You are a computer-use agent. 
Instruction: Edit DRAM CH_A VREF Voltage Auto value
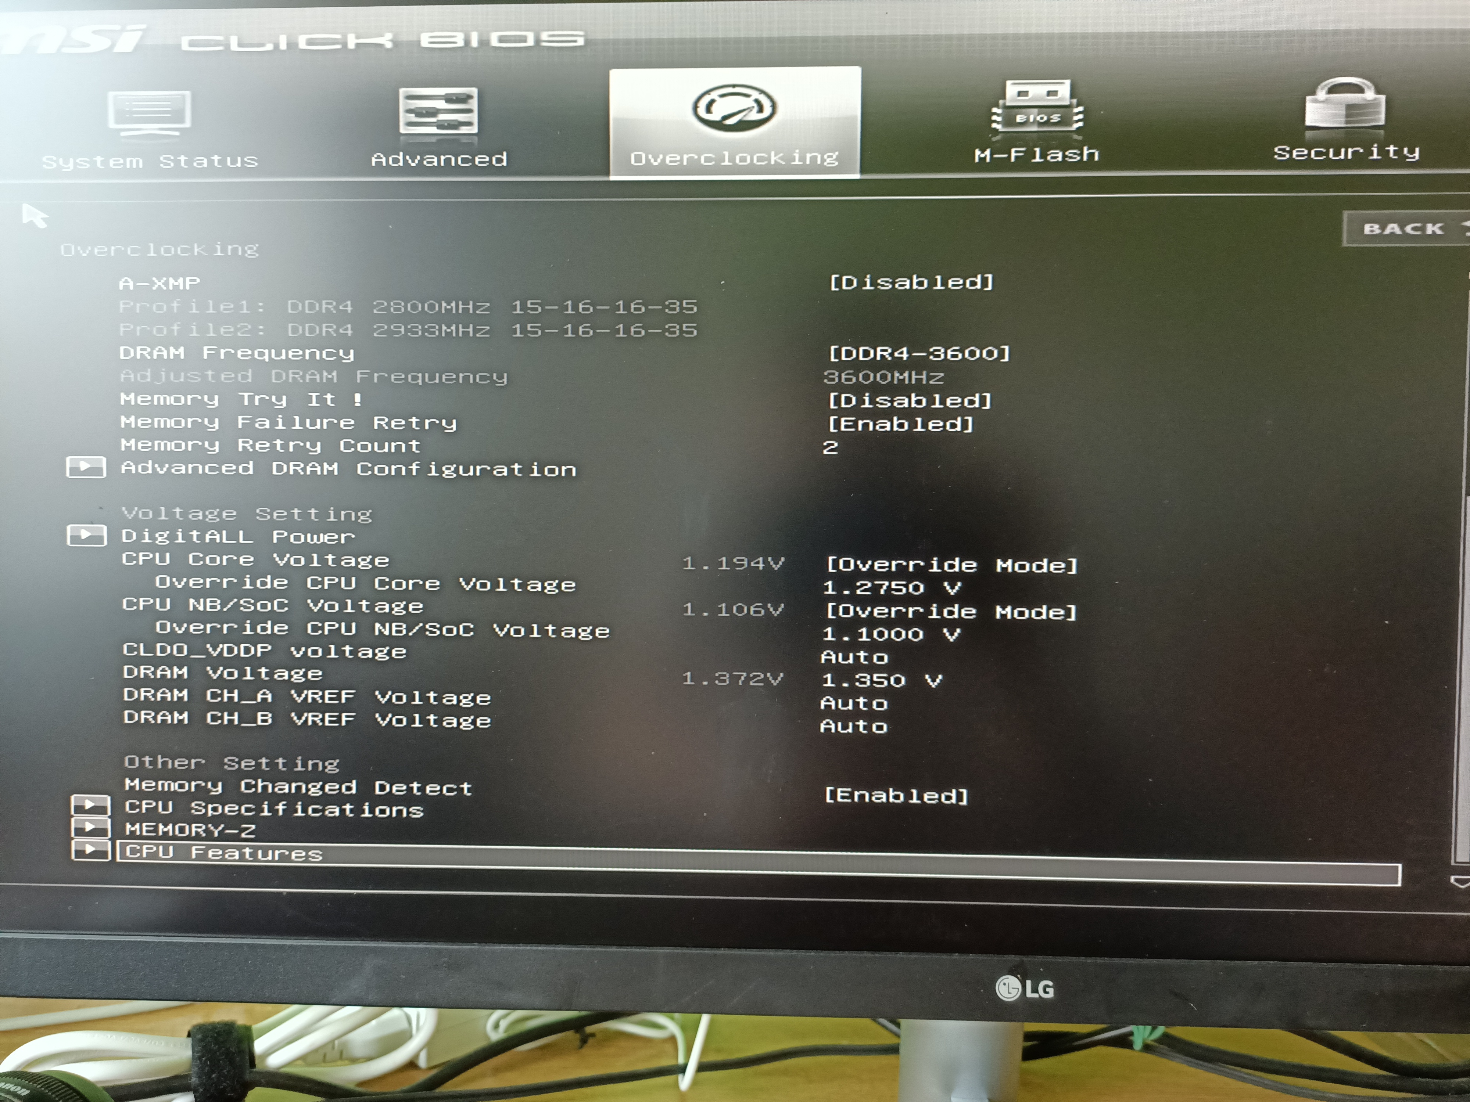[x=854, y=703]
